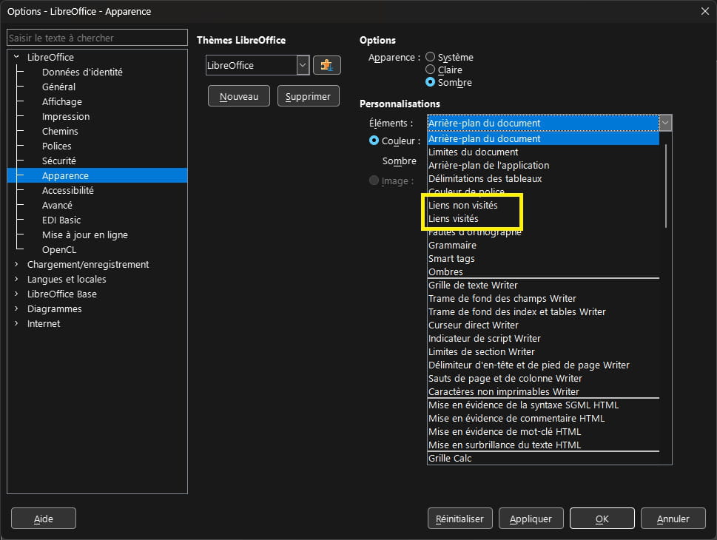The height and width of the screenshot is (540, 717).
Task: Expand the Diagrammes tree node
Action: coord(16,308)
